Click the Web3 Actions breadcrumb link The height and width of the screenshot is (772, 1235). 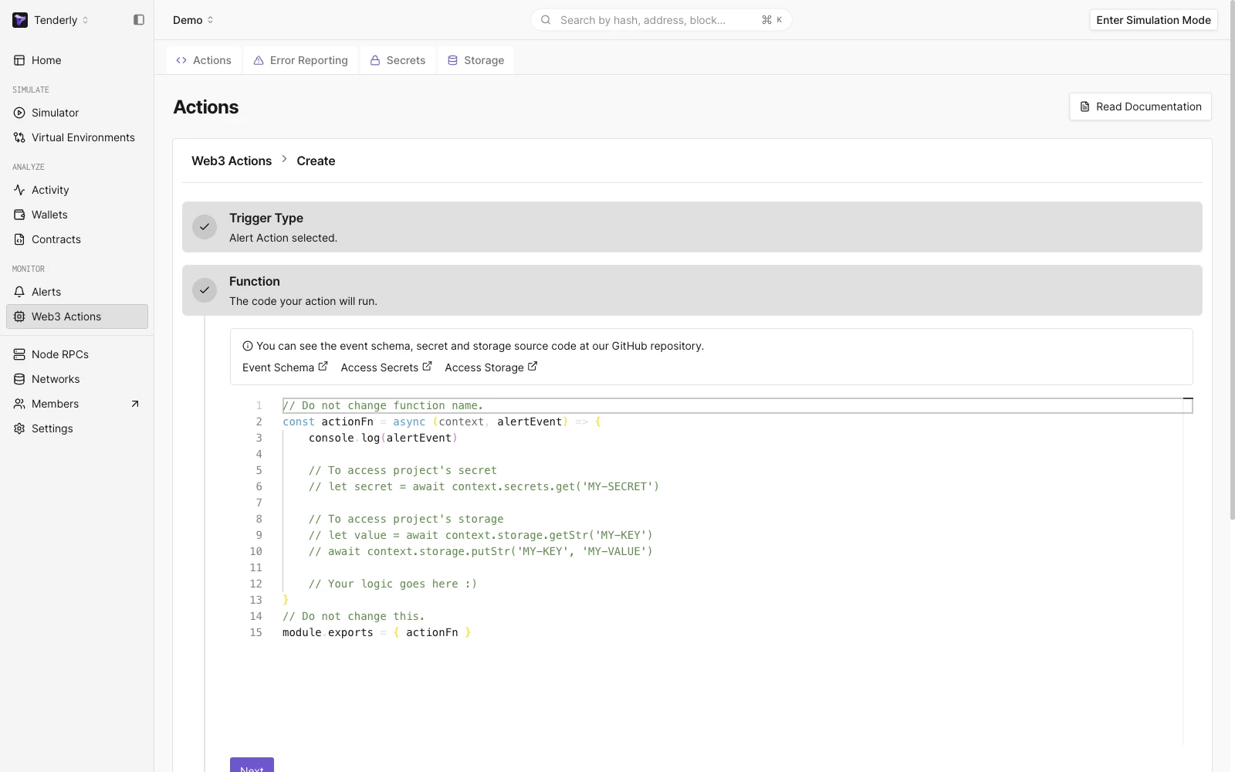point(232,161)
